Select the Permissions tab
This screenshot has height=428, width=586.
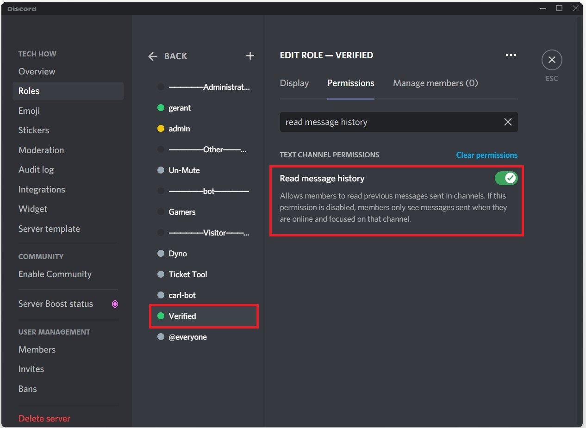pyautogui.click(x=350, y=83)
